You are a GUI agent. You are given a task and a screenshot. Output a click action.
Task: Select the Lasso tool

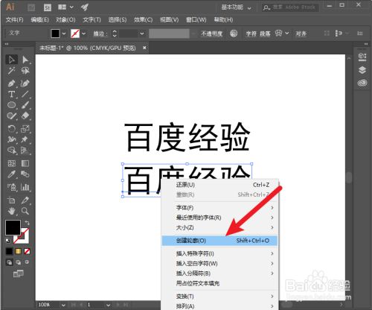tap(25, 71)
